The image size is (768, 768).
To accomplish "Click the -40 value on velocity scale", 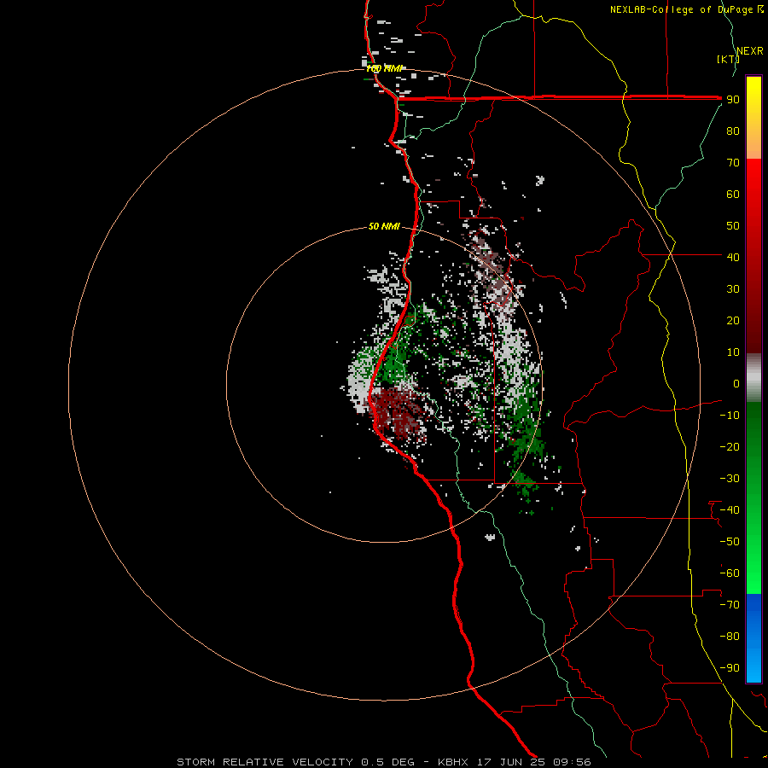I will pyautogui.click(x=730, y=510).
